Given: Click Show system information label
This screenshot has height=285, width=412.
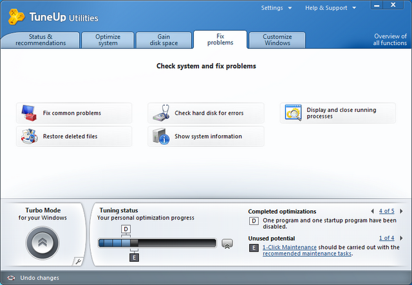Looking at the screenshot, I should coord(209,136).
